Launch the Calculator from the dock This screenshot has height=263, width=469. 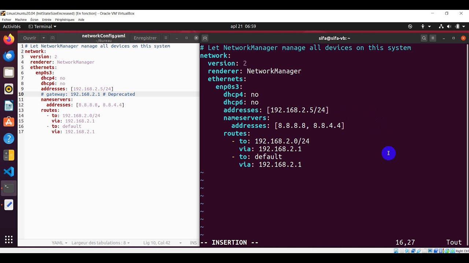click(9, 155)
